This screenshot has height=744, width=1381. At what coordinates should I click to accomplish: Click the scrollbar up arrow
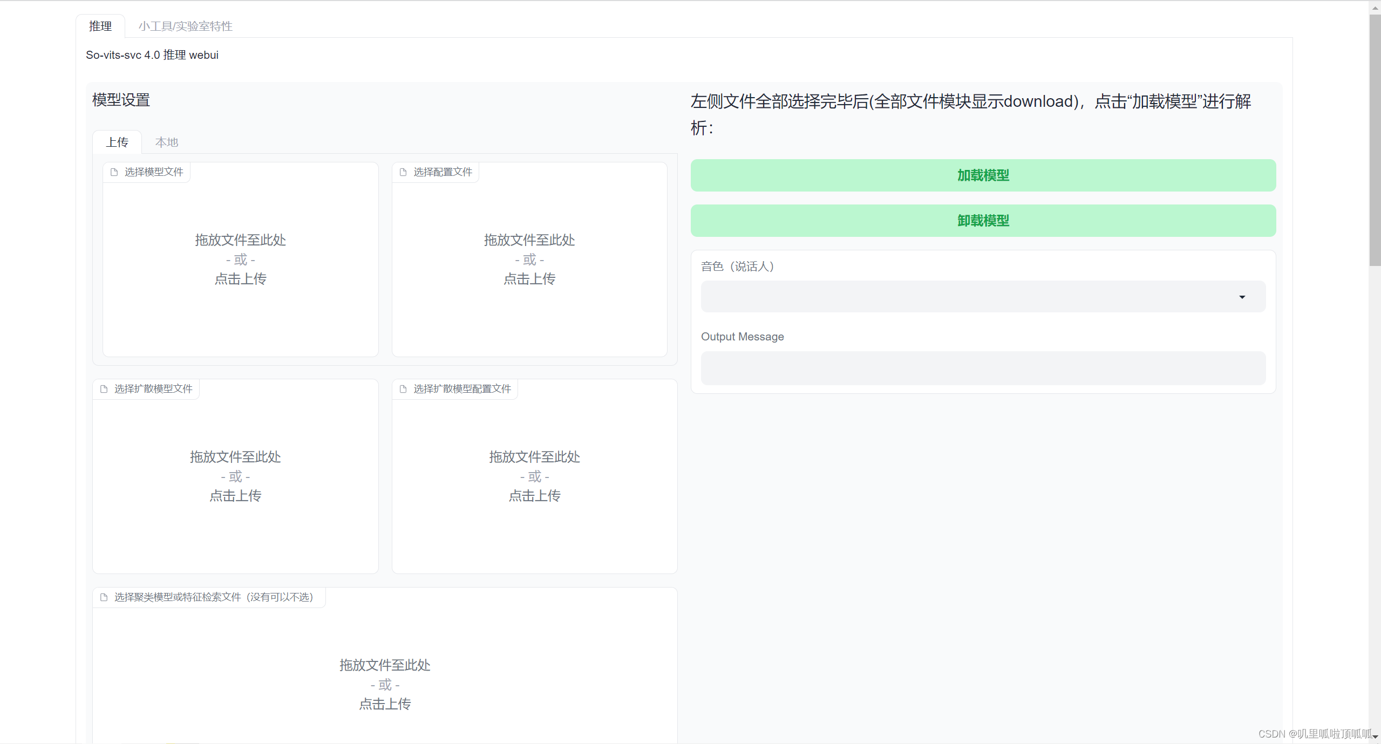(x=1375, y=8)
